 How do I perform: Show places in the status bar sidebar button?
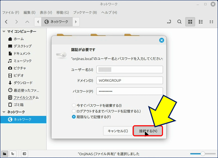[x=5, y=154]
